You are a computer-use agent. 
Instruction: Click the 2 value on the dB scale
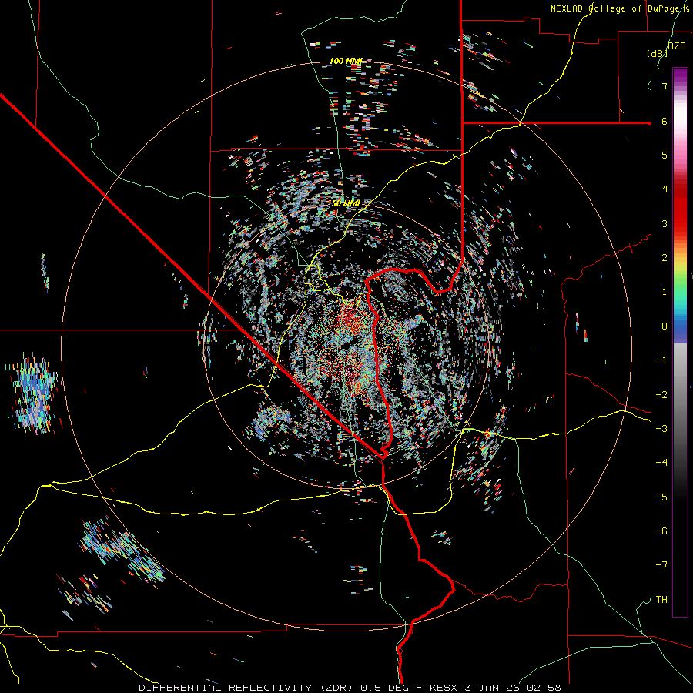665,258
